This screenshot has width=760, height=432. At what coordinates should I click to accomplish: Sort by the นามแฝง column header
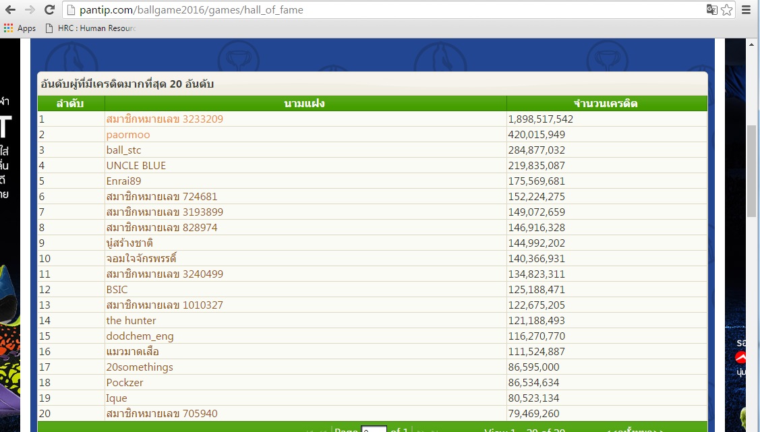[305, 103]
